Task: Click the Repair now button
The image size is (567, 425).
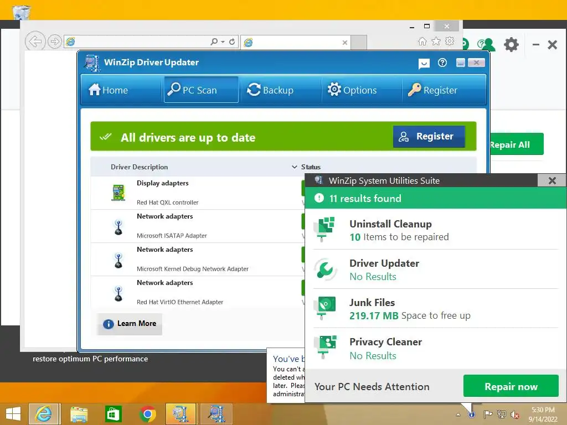Action: point(511,386)
